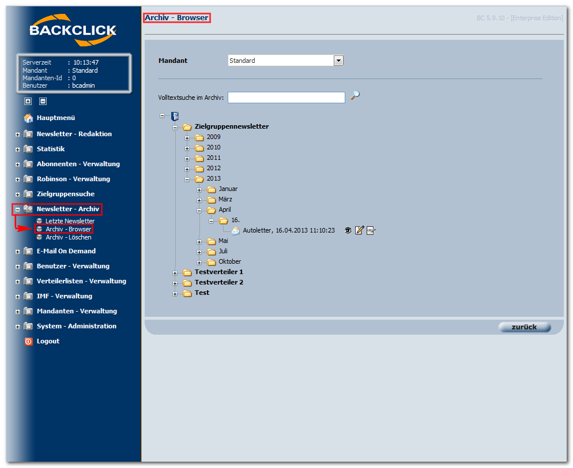Viewport: 573px width, 468px height.
Task: Click the magnifier search icon beside the archive search
Action: (355, 95)
